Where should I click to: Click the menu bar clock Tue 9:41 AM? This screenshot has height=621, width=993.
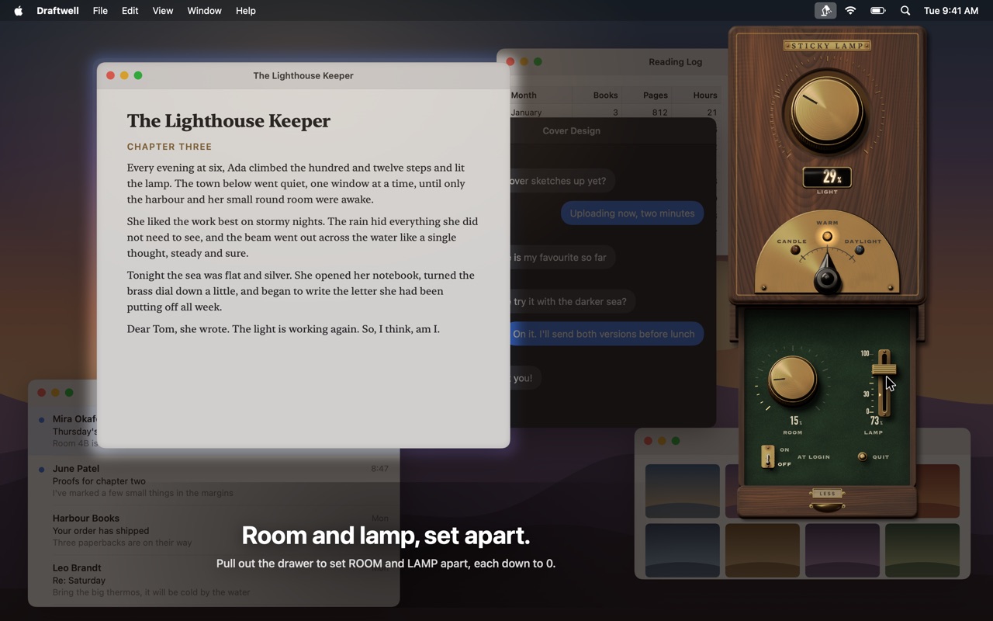[x=951, y=11]
